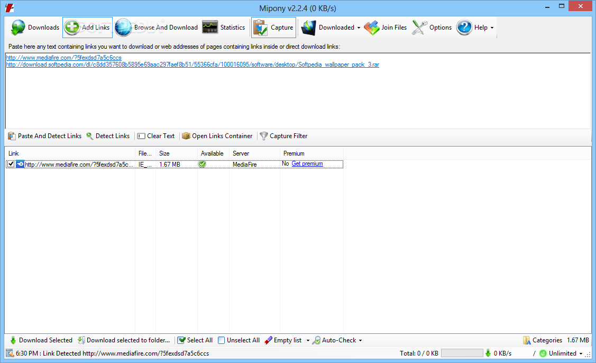Click the green plus Add Links icon
This screenshot has width=596, height=363.
tap(72, 28)
